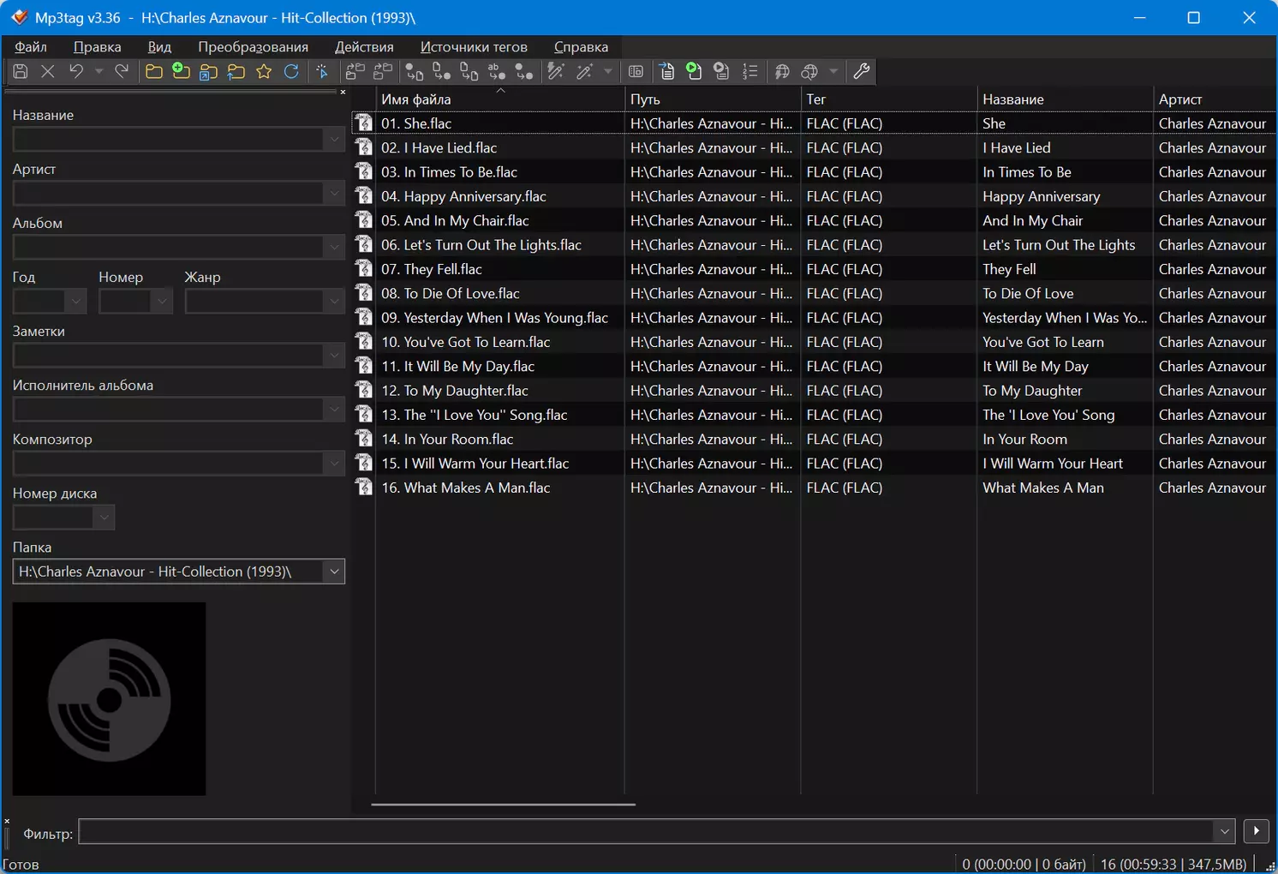Open the magic wand actions dropdown arrow
This screenshot has height=874, width=1278.
coord(608,72)
